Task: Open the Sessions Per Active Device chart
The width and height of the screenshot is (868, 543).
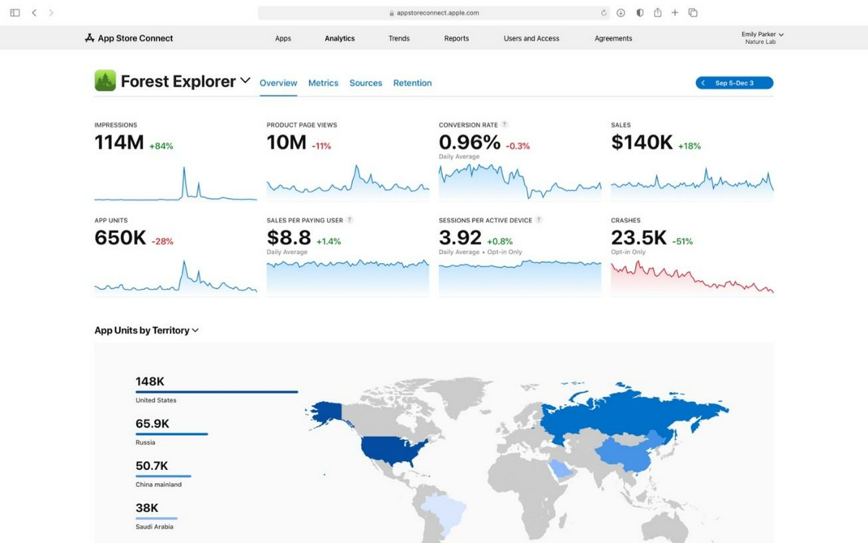Action: point(520,277)
